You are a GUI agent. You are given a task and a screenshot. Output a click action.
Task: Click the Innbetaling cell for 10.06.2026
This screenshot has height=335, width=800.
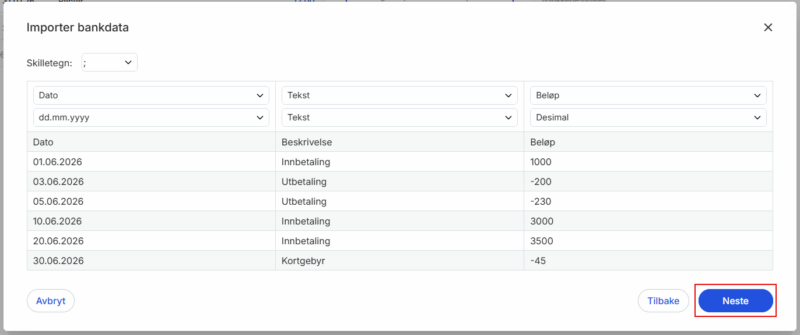[399, 221]
